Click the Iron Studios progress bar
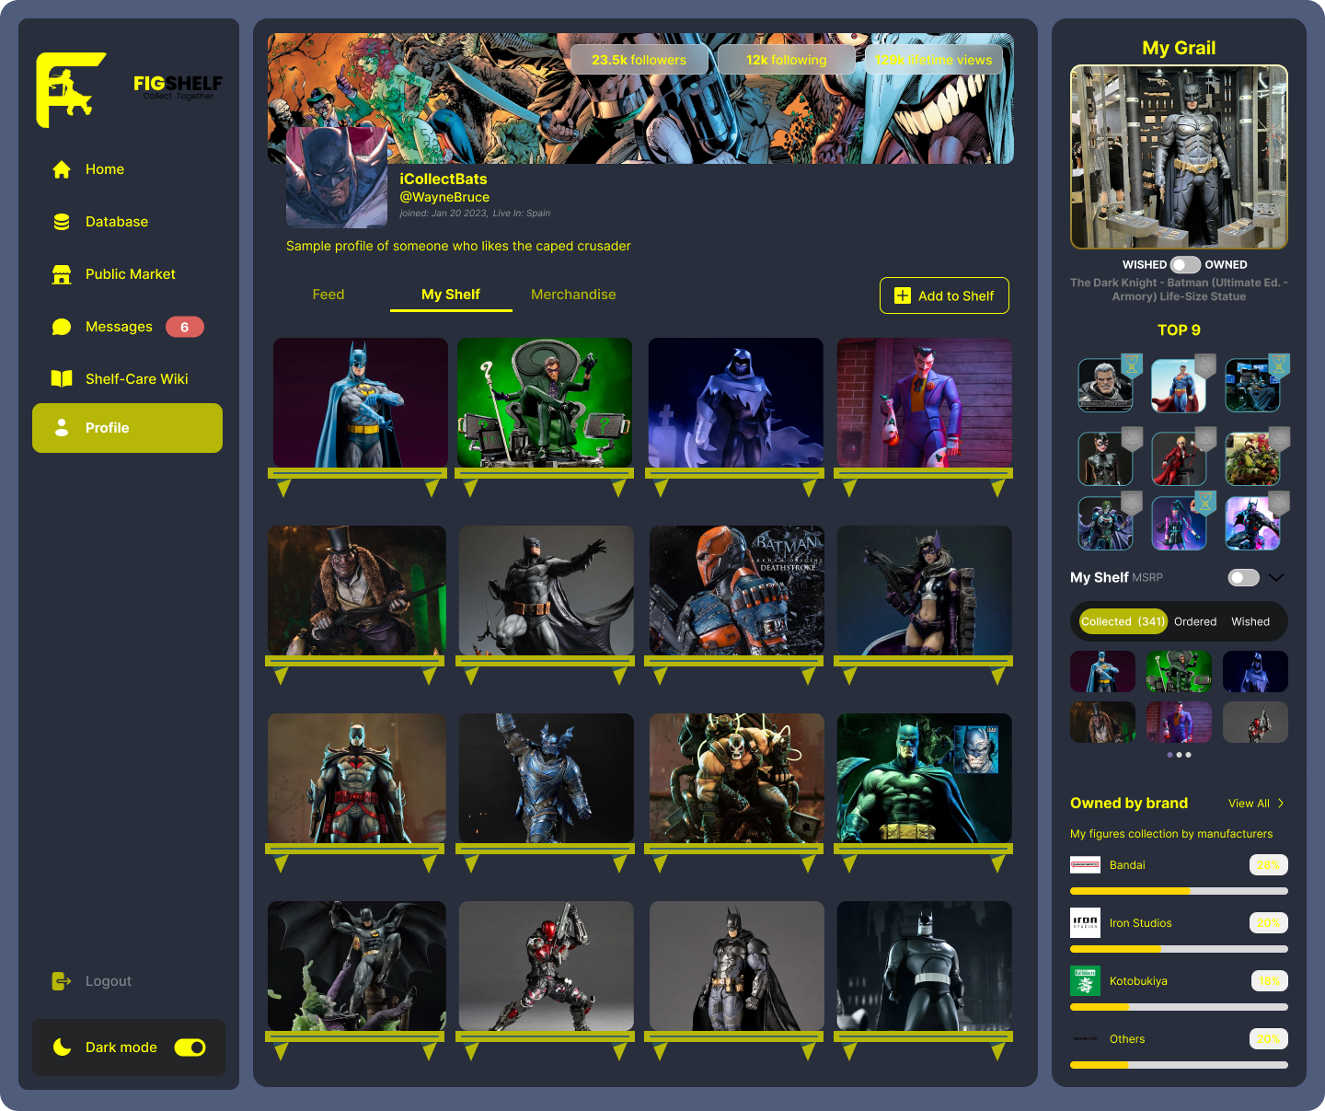The width and height of the screenshot is (1325, 1111). 1179,949
